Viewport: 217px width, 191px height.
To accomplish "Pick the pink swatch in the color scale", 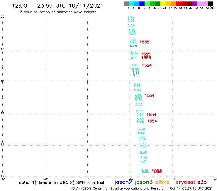I will click(205, 4).
